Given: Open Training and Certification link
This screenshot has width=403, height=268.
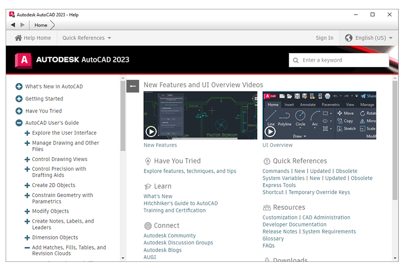Looking at the screenshot, I should (x=174, y=210).
